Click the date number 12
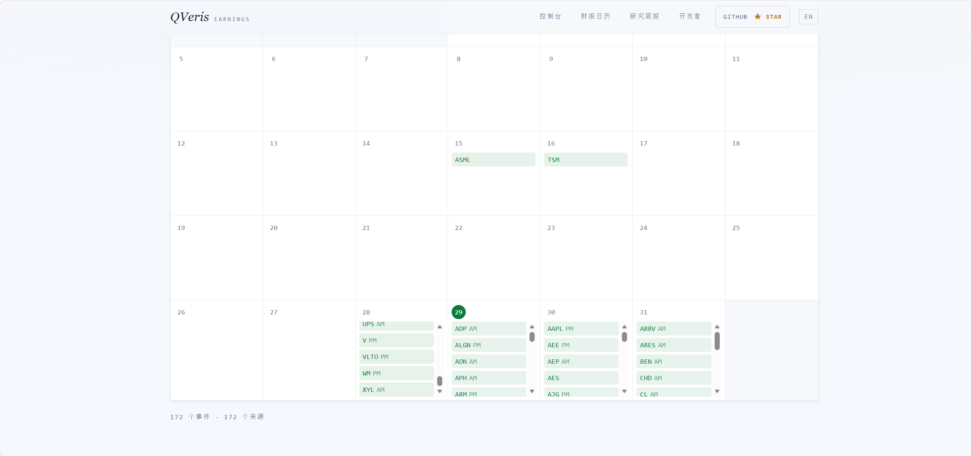 click(181, 144)
